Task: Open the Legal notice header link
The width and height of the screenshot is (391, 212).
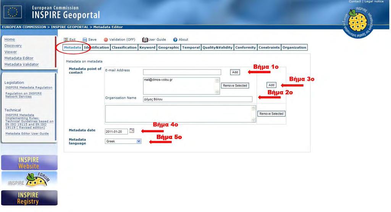Action: click(374, 2)
